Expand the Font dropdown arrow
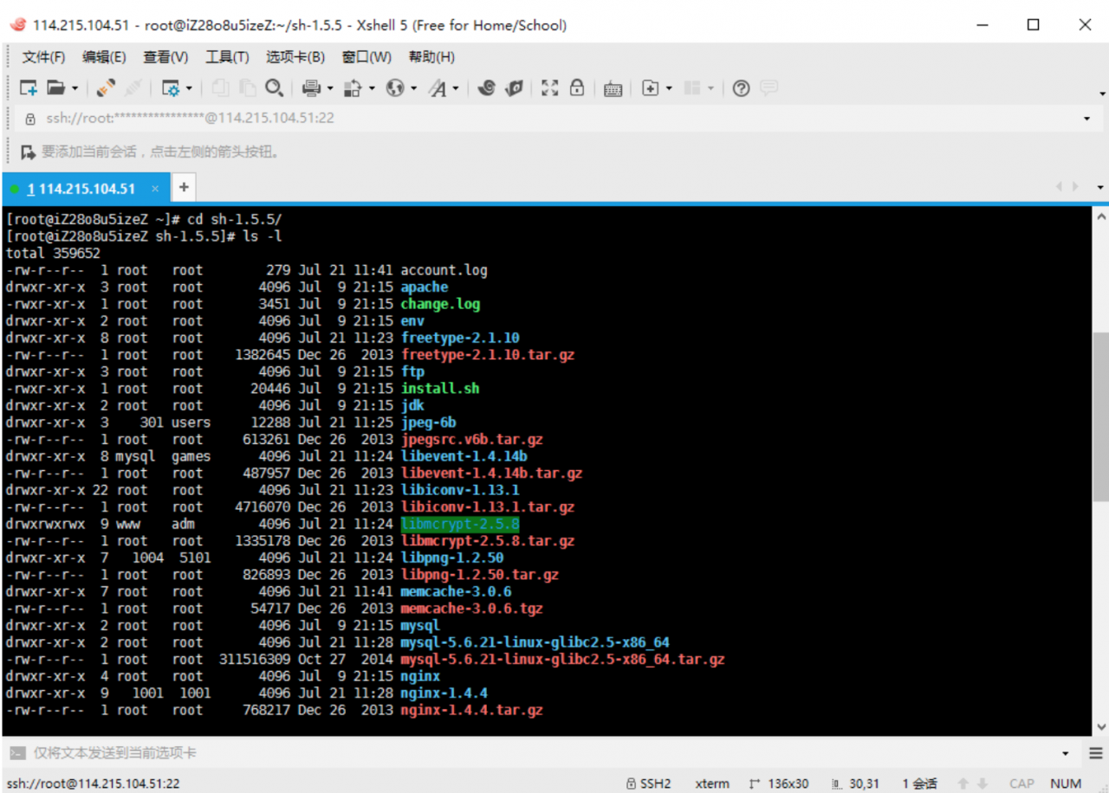1109x793 pixels. click(x=456, y=88)
